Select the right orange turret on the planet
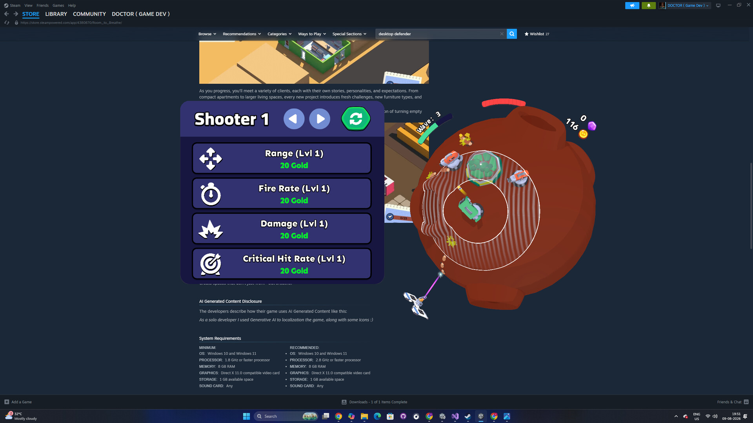 pyautogui.click(x=518, y=178)
